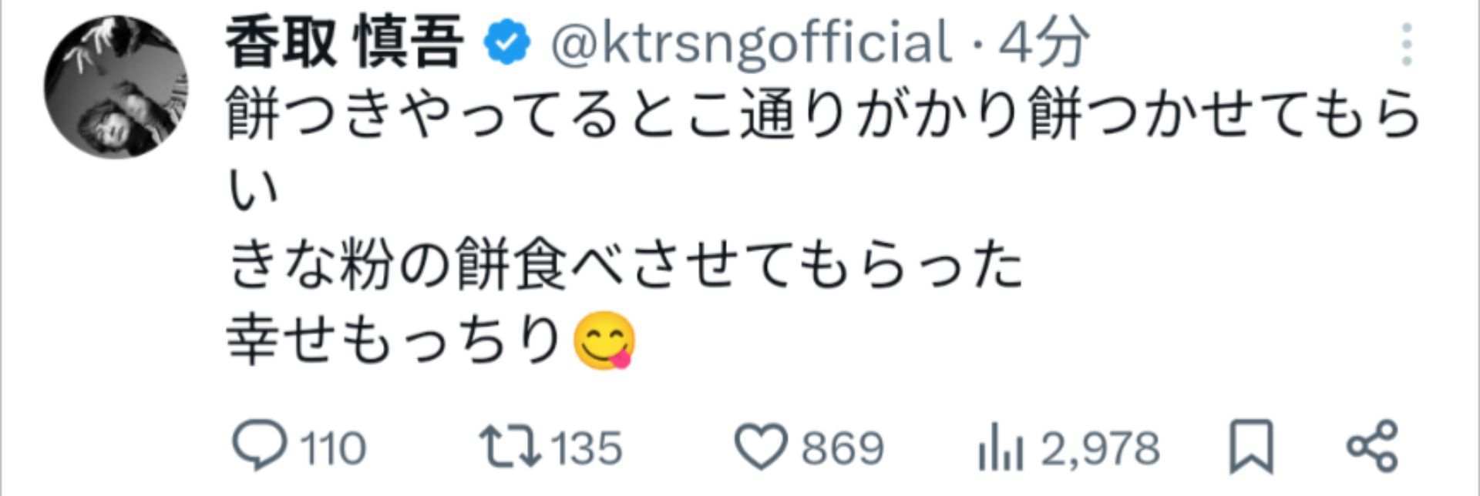Open the 香取 慎吾 profile name
Viewport: 1480px width, 496px height.
(x=339, y=42)
